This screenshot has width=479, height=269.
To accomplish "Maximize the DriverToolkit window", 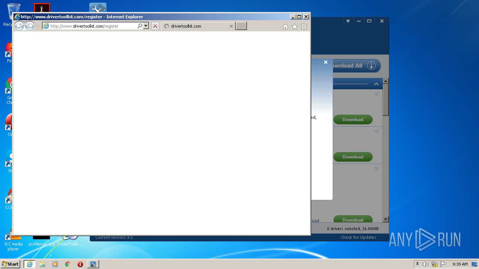I will click(369, 21).
